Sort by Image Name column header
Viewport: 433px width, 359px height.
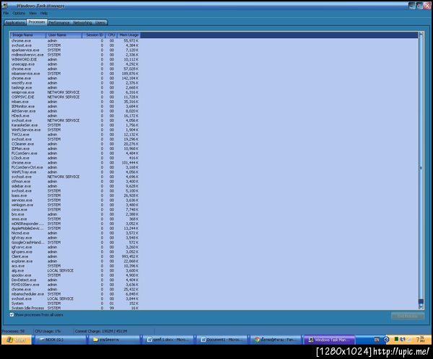point(28,35)
